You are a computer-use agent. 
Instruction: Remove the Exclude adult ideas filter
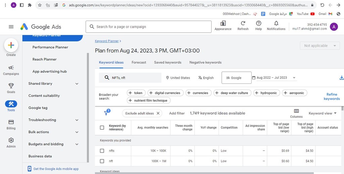(158, 113)
